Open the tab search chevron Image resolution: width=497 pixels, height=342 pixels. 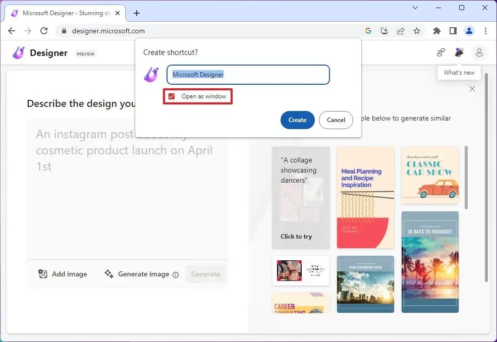point(415,8)
